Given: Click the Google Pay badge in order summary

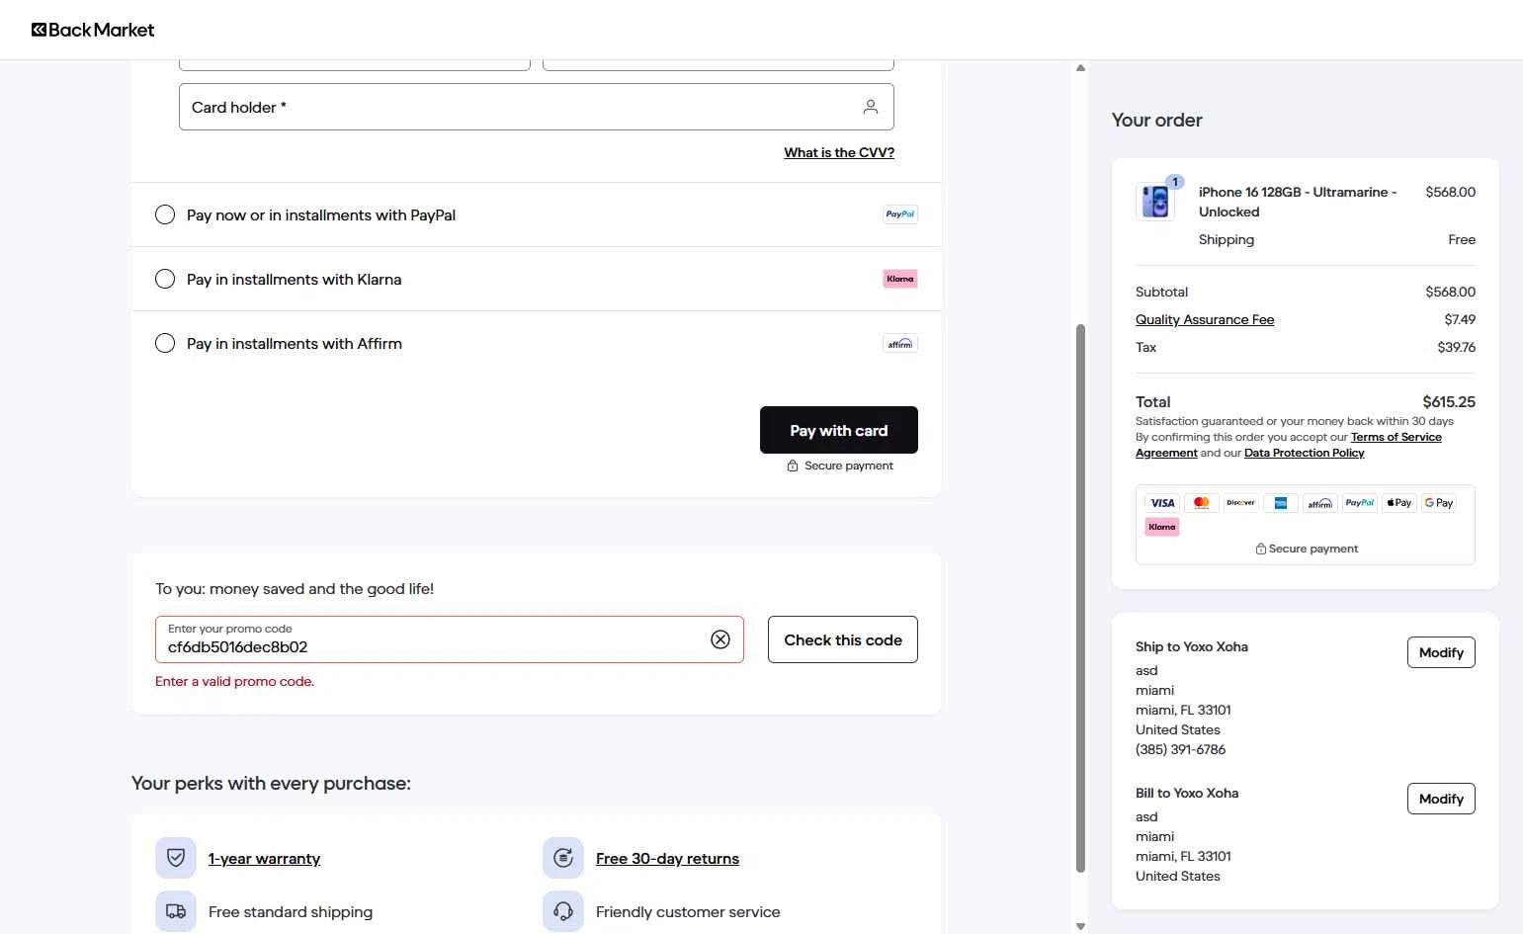Looking at the screenshot, I should coord(1439,503).
